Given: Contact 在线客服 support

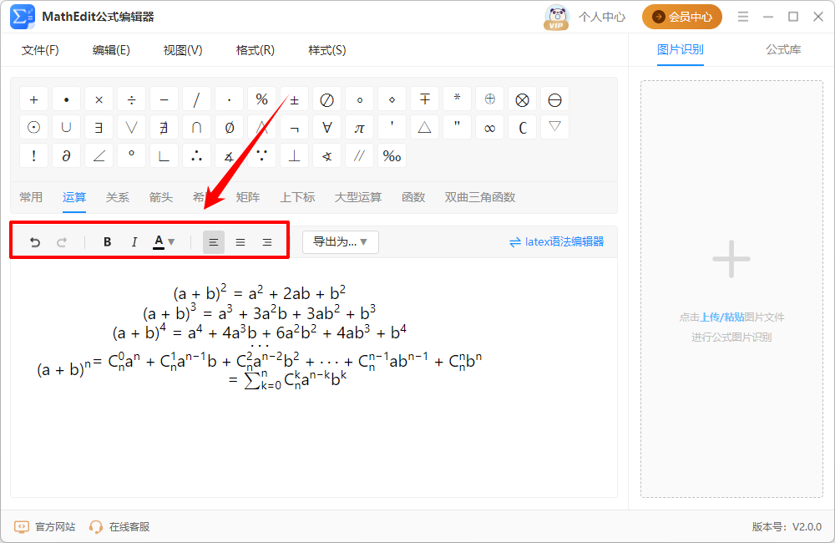Looking at the screenshot, I should (x=119, y=527).
